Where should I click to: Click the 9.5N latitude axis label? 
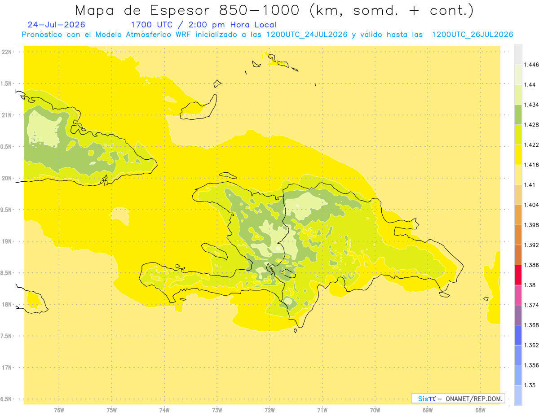pyautogui.click(x=7, y=210)
